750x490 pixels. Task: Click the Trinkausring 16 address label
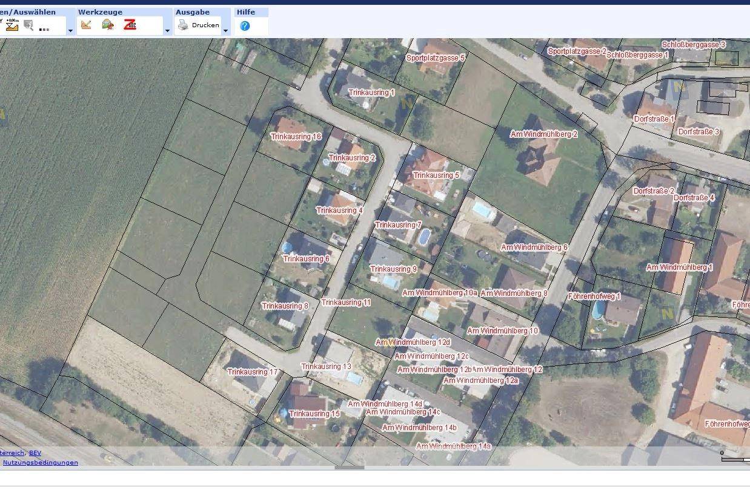[x=296, y=137]
